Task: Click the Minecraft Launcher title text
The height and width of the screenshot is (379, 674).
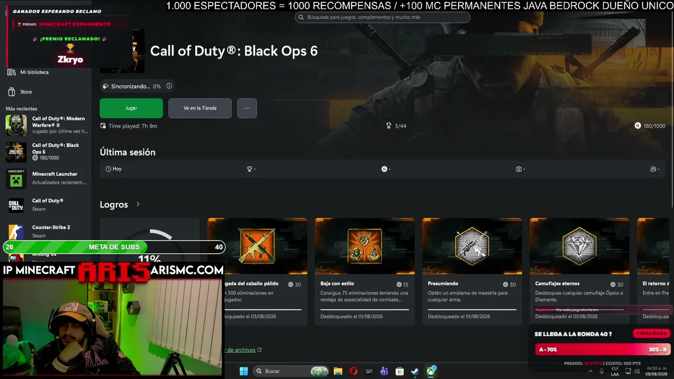Action: click(55, 174)
